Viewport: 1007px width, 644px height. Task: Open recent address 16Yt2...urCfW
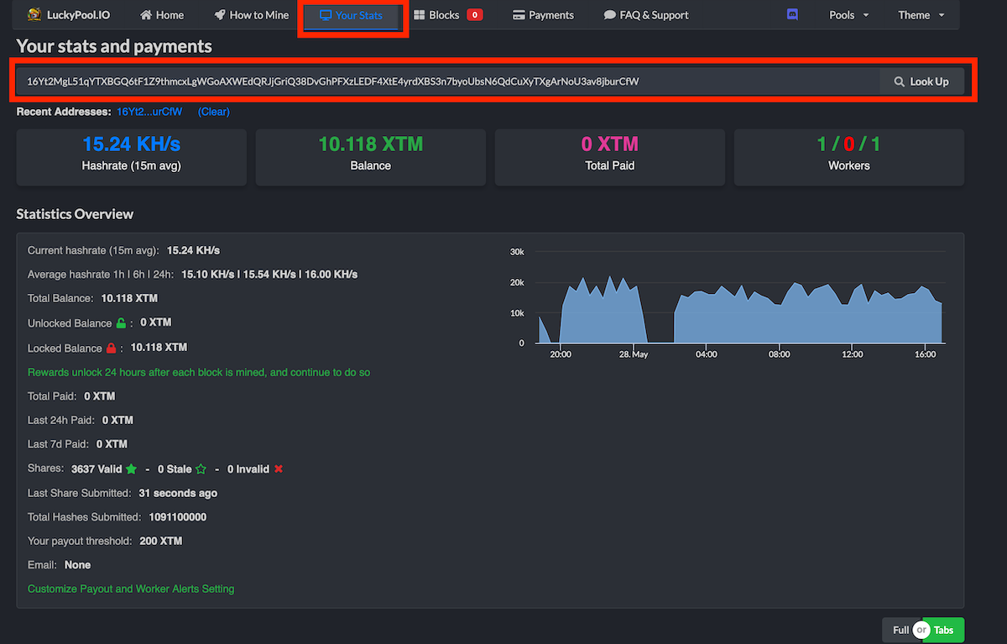click(149, 112)
